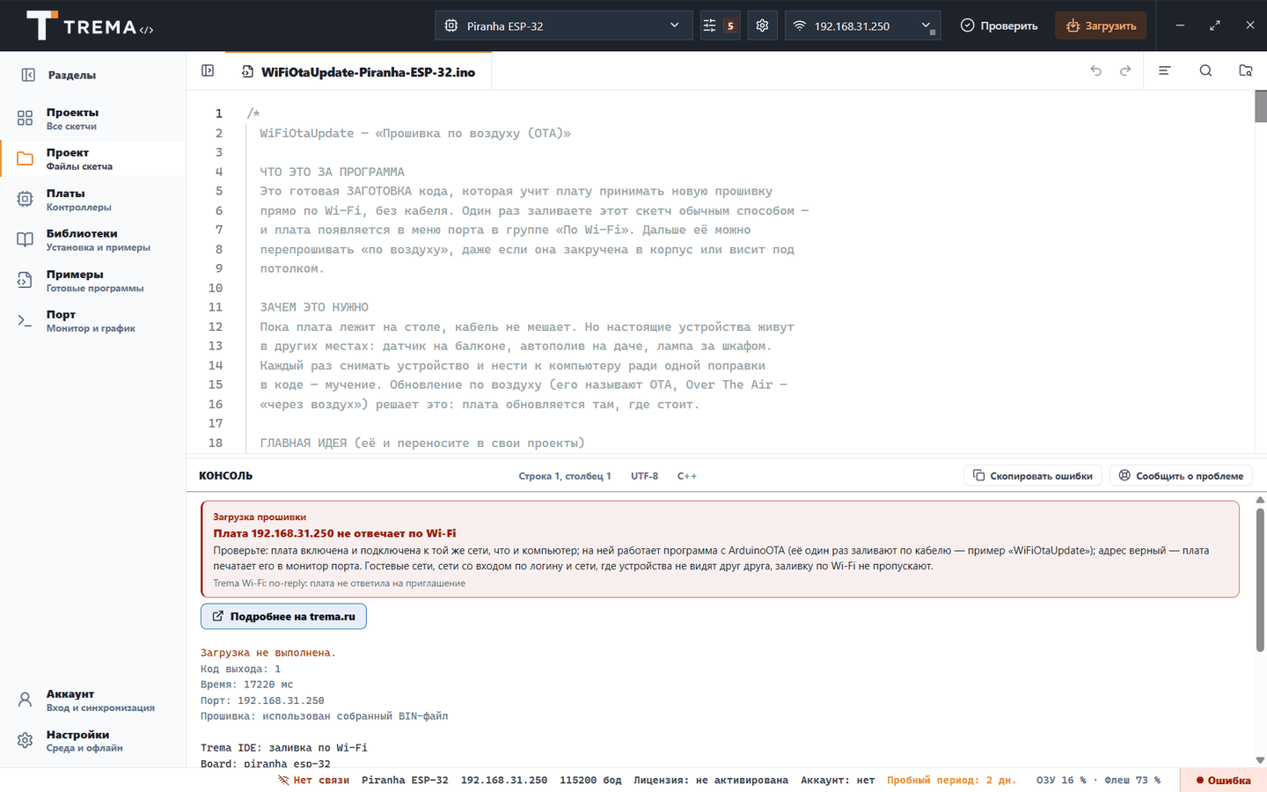Screen dimensions: 1267x792
Task: Toggle the file panel icon left of the tab
Action: click(x=208, y=70)
